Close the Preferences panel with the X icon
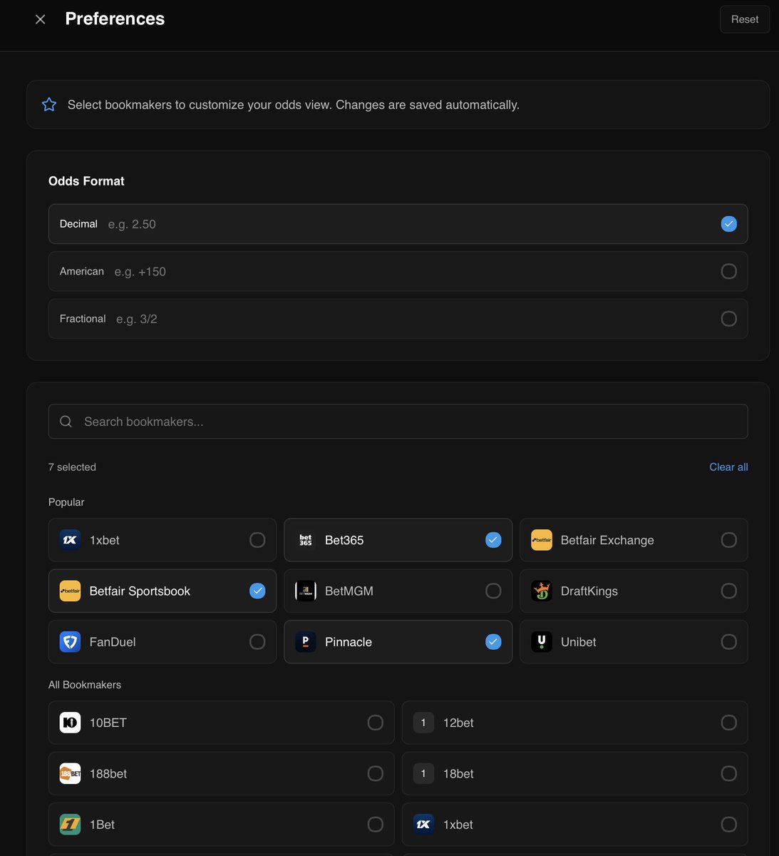Viewport: 779px width, 856px height. click(x=41, y=19)
